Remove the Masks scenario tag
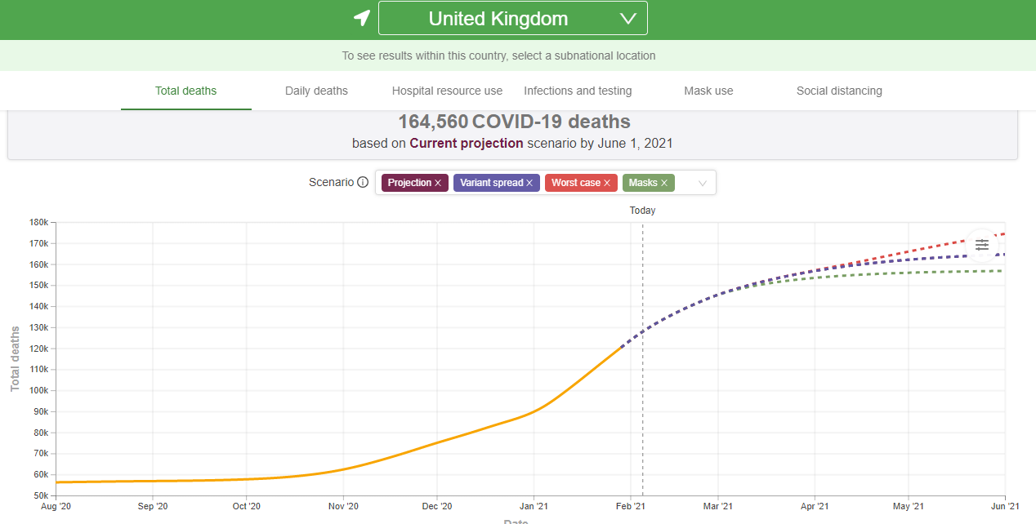Viewport: 1036px width, 524px height. [x=664, y=183]
